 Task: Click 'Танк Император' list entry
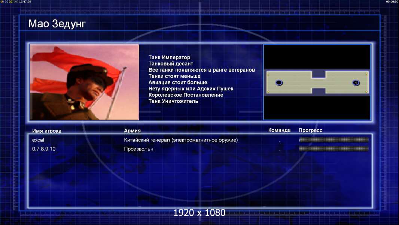[169, 57]
